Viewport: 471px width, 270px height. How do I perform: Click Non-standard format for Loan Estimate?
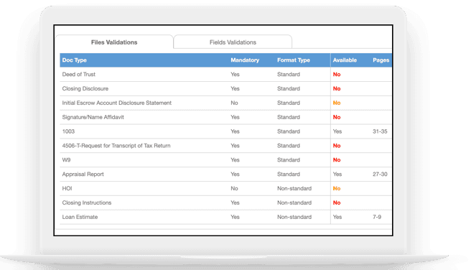click(x=294, y=217)
